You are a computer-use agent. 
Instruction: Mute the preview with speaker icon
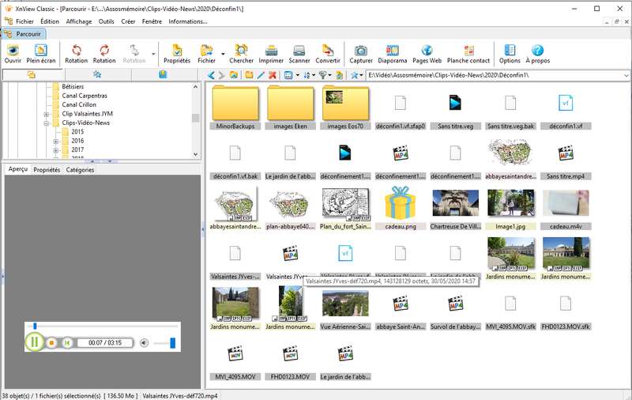[x=144, y=343]
